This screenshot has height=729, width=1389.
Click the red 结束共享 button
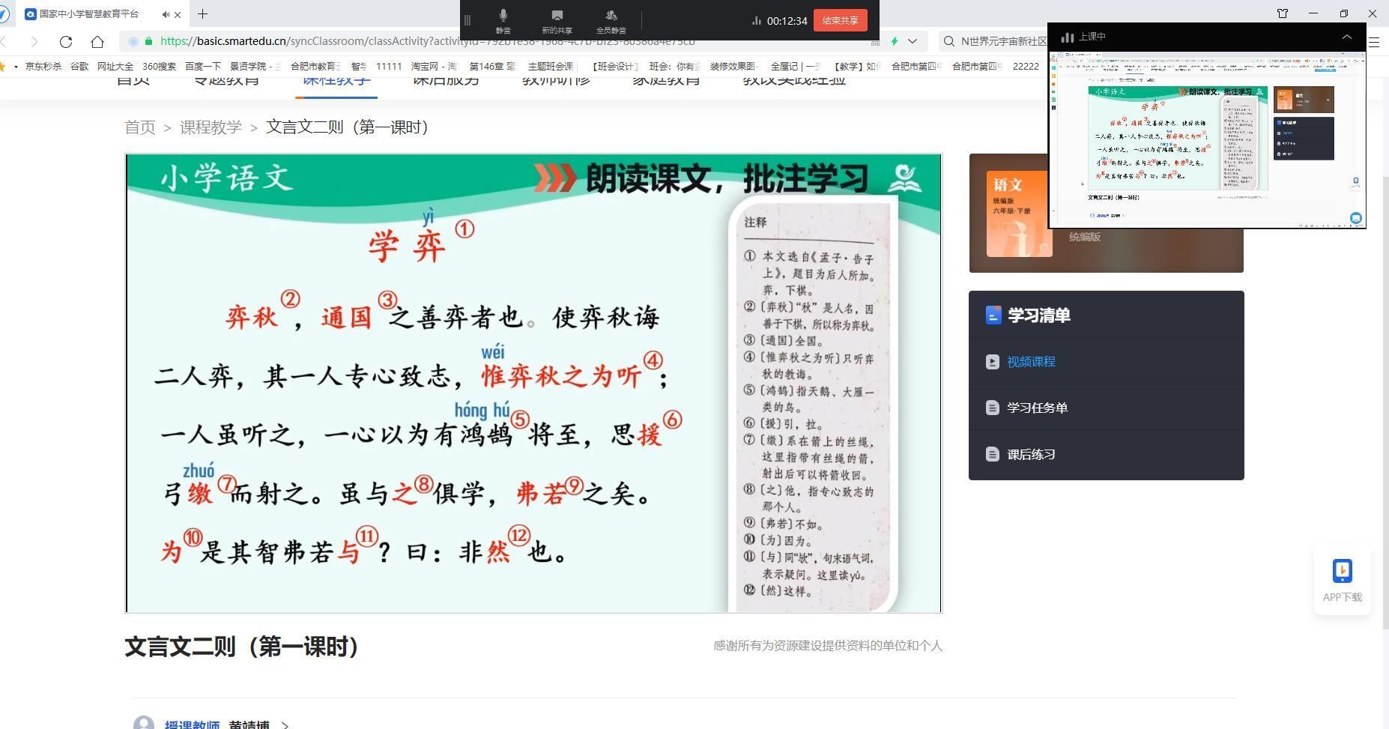click(x=840, y=20)
